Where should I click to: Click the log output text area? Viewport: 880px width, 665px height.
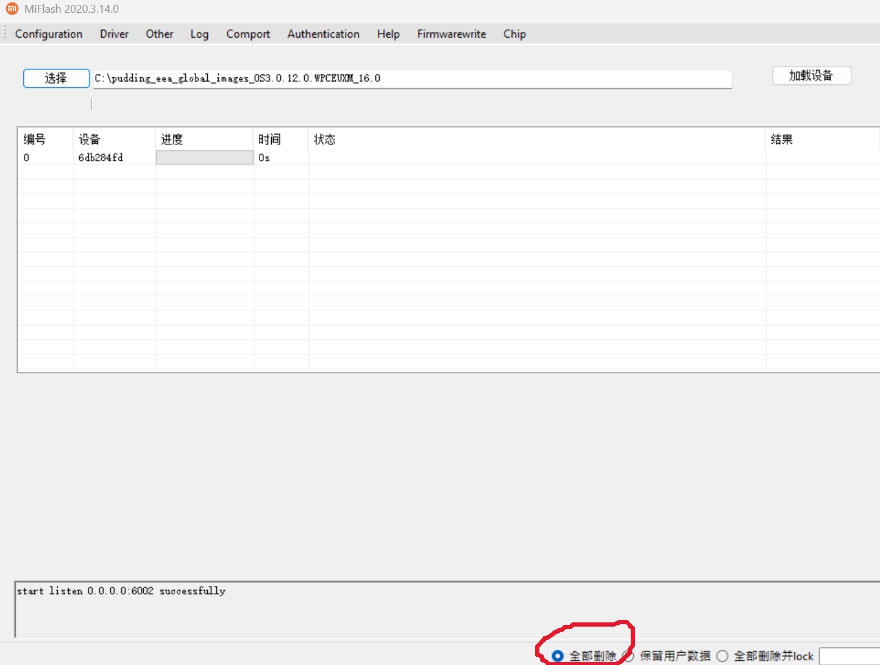pos(427,609)
